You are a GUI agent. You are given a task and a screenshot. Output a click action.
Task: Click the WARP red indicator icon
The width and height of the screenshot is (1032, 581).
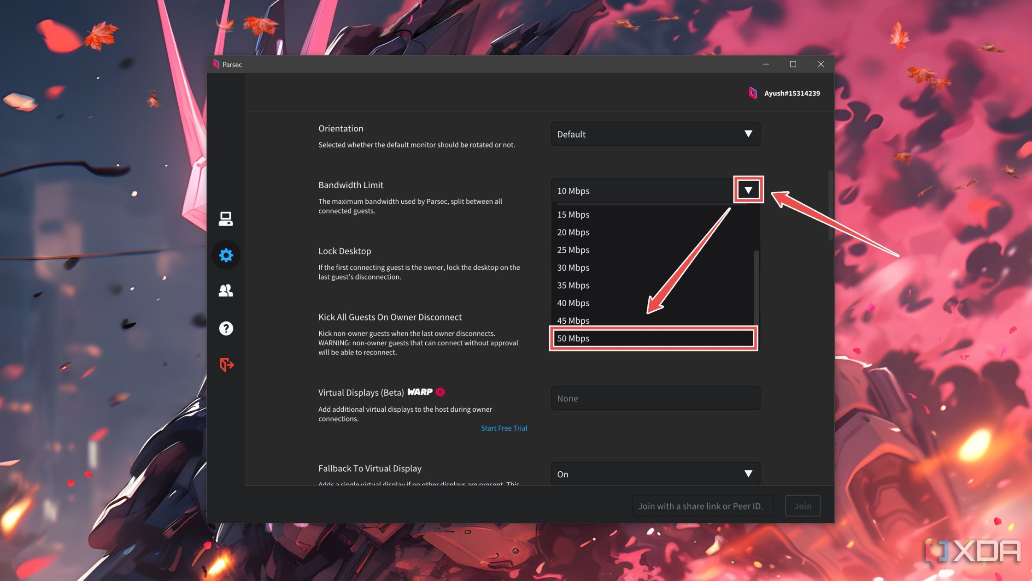click(x=440, y=392)
